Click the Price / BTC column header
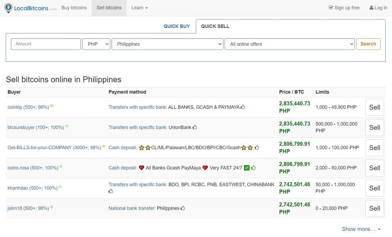The width and height of the screenshot is (392, 237). coord(291,92)
